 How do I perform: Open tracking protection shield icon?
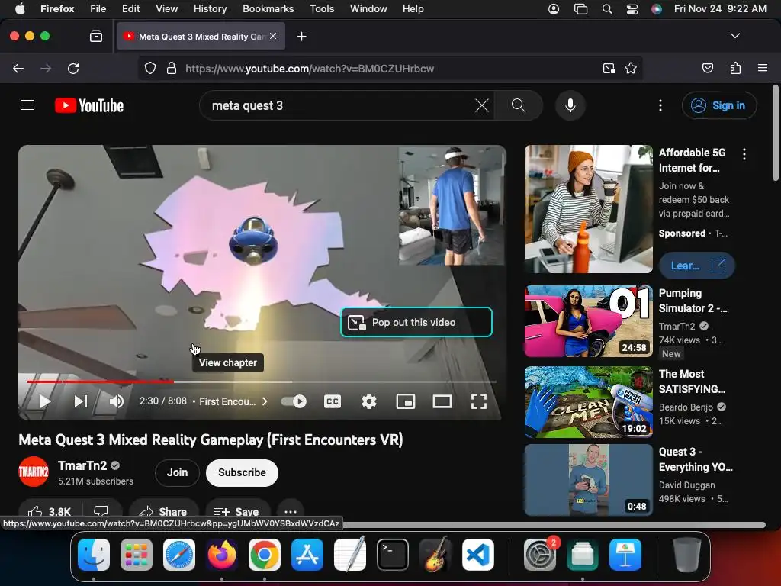pos(150,68)
